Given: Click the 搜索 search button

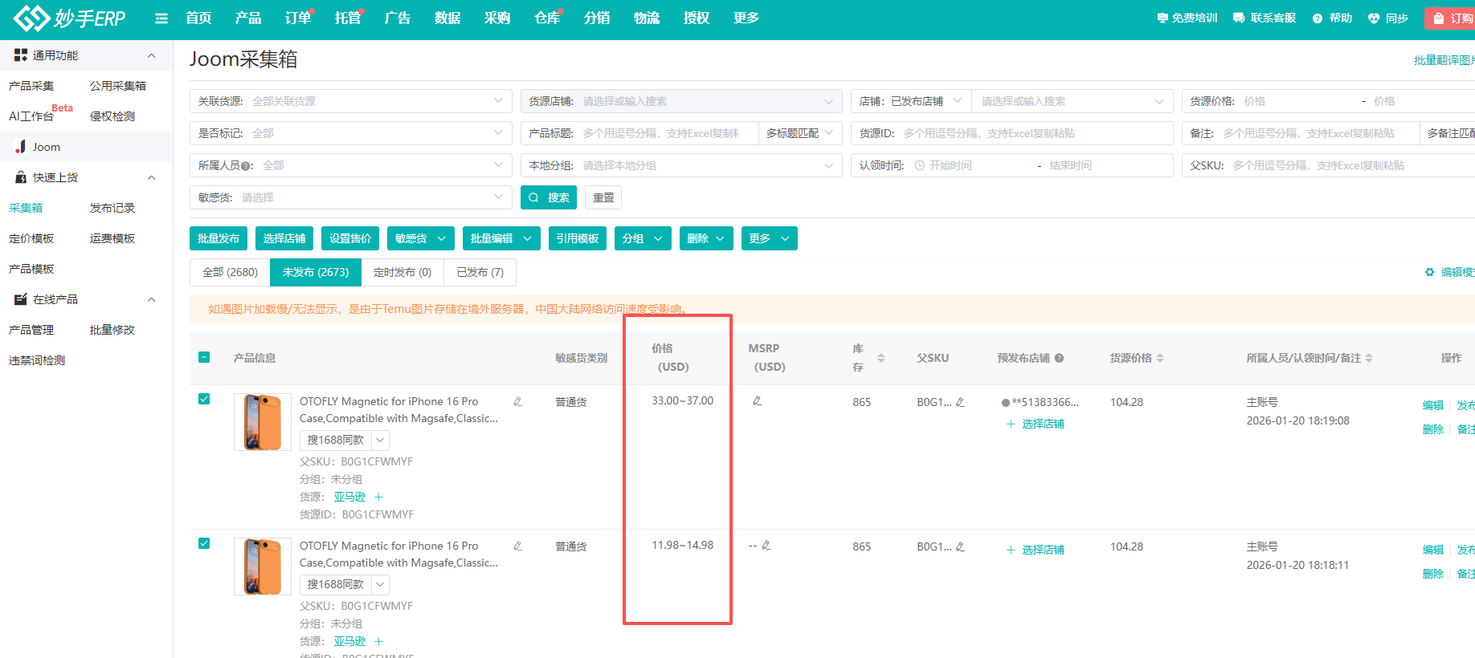Looking at the screenshot, I should [x=549, y=197].
